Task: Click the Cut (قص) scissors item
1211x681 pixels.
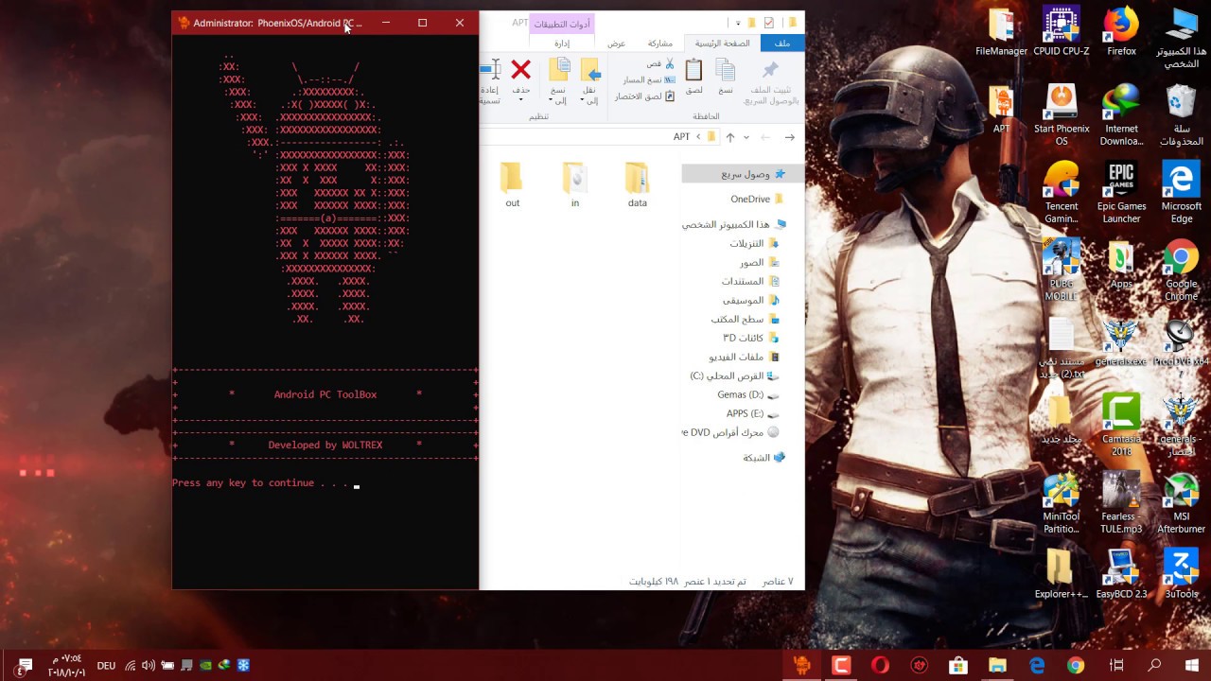Action: tap(661, 63)
